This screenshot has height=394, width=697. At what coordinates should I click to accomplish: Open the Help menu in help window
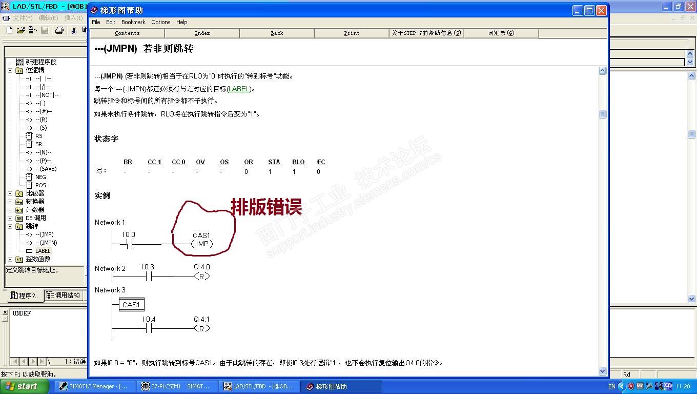[181, 22]
